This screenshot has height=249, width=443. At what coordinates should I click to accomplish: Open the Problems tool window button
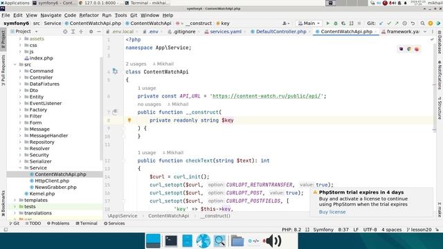58,223
